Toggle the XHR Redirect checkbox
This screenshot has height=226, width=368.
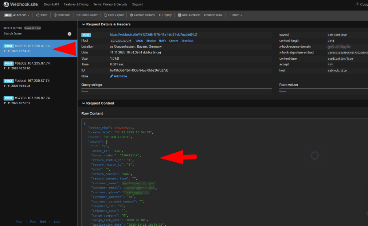pos(180,15)
